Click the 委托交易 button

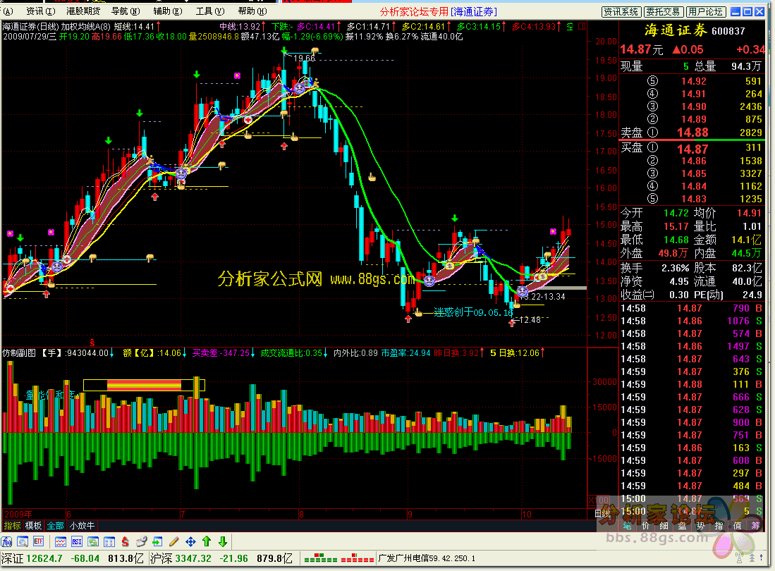tap(664, 12)
